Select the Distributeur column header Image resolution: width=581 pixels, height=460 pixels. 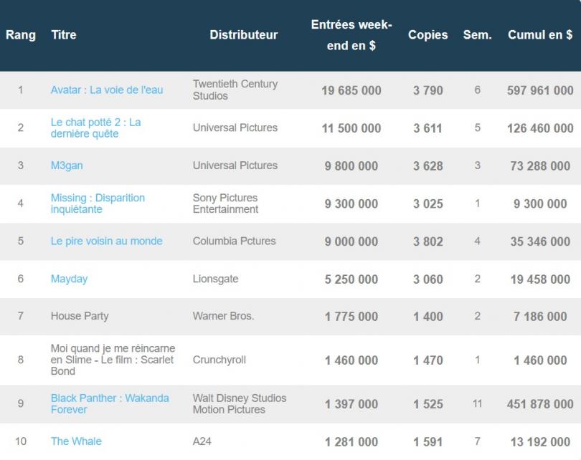click(x=243, y=35)
